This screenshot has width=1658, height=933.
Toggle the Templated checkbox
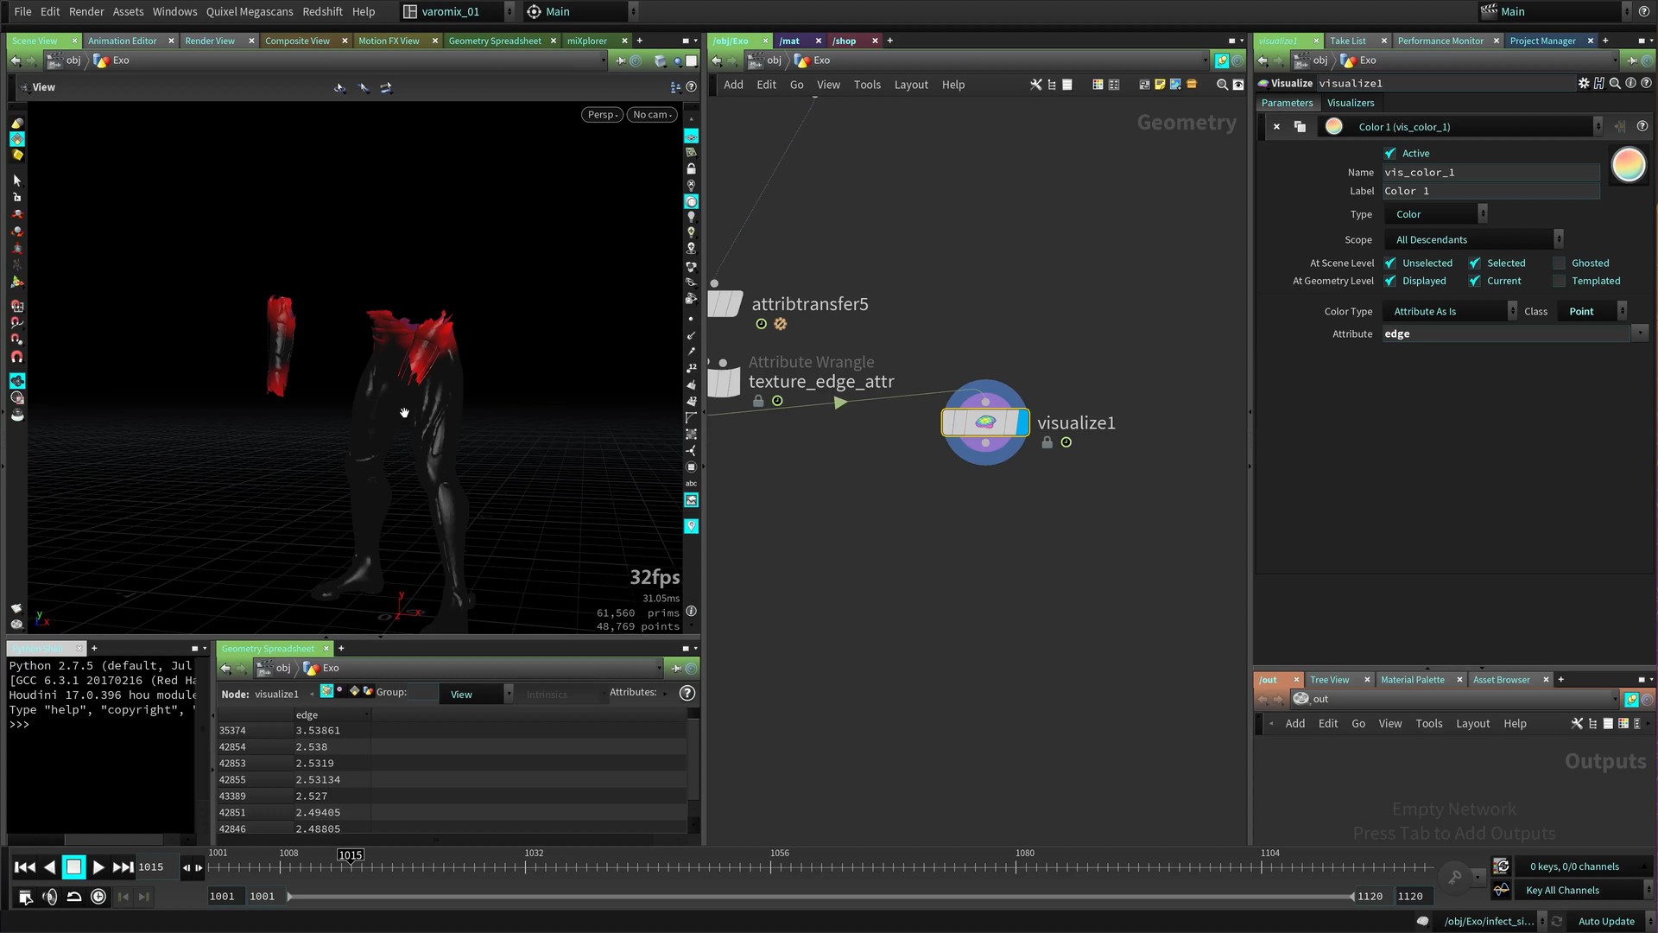(x=1559, y=282)
